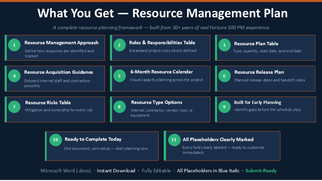Click the '6-Month Resource Calendar' heading
Viewport: 322px width, 181px height.
pyautogui.click(x=162, y=72)
